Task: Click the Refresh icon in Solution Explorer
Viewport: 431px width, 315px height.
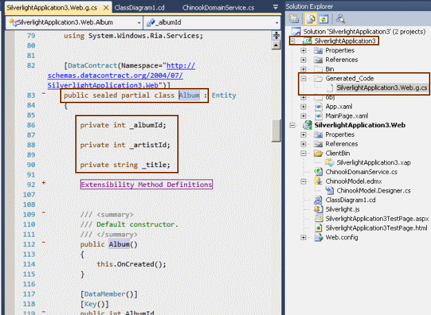Action: click(325, 18)
